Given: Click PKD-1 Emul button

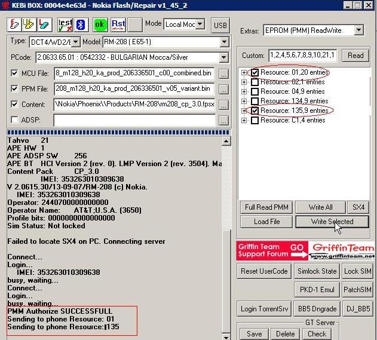Looking at the screenshot, I should click(317, 289).
